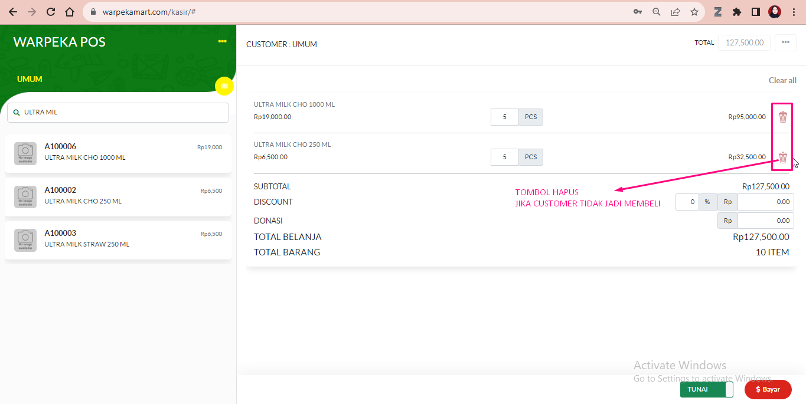Delete ULTRA MILK CHO 250 ML cart item

pyautogui.click(x=782, y=157)
